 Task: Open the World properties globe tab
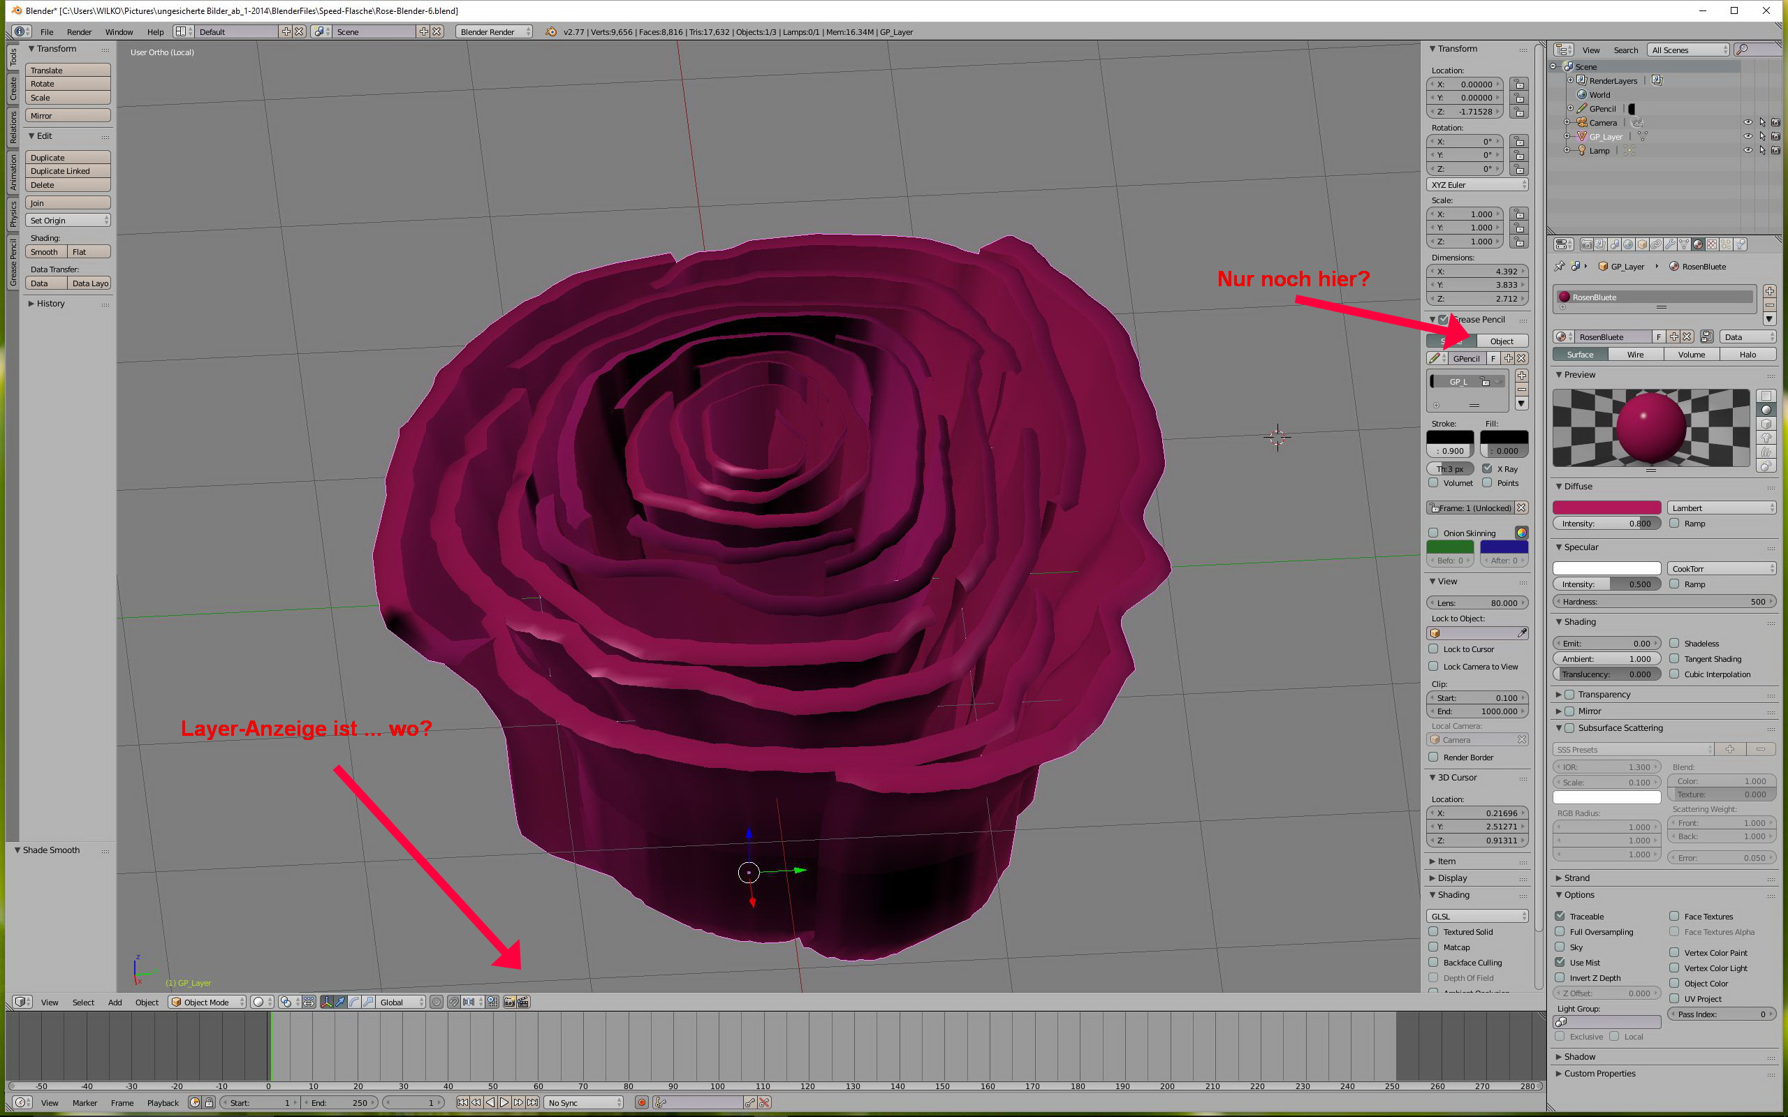(1627, 244)
